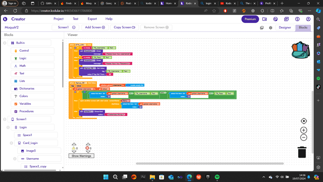This screenshot has height=182, width=323.
Task: Open Spotify from the taskbar
Action: point(217,177)
